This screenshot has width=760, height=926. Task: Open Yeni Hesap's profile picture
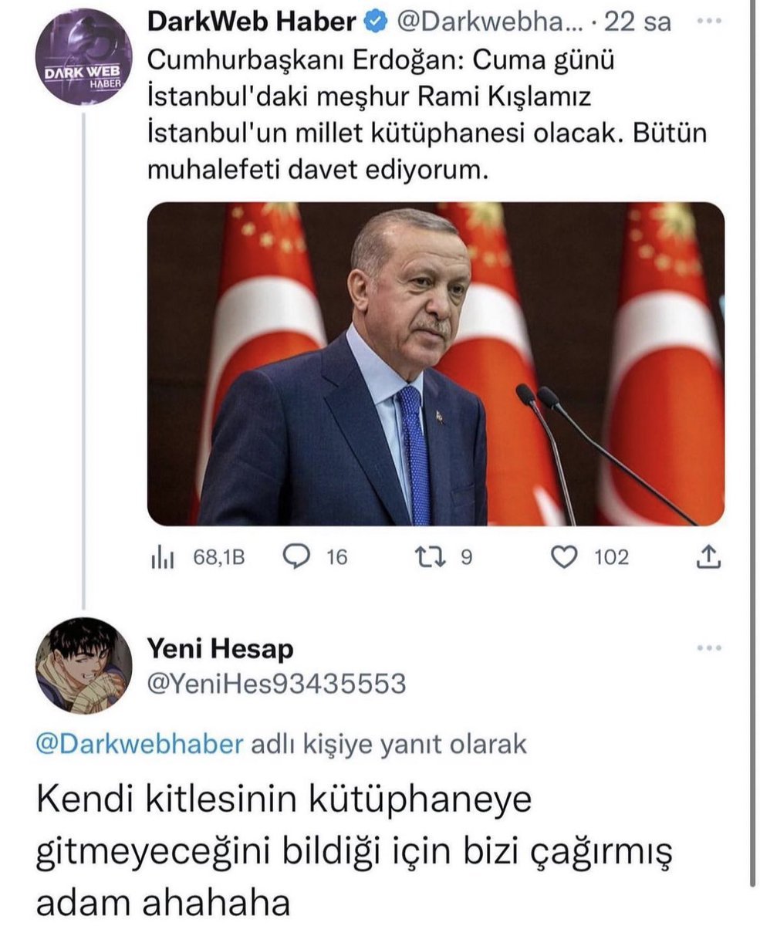click(84, 664)
